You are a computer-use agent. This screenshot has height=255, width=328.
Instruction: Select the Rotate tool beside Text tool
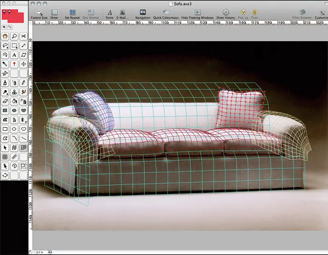click(x=5, y=55)
